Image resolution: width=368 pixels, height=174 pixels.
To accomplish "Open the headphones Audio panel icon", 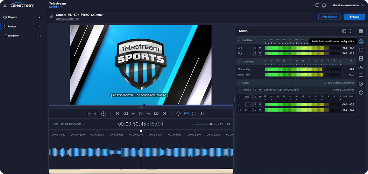I will pyautogui.click(x=361, y=42).
